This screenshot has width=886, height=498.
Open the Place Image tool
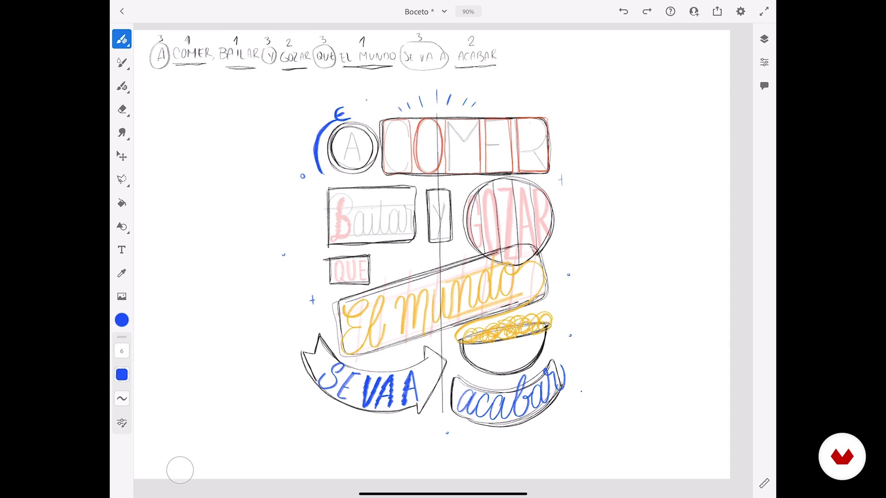[x=122, y=296]
